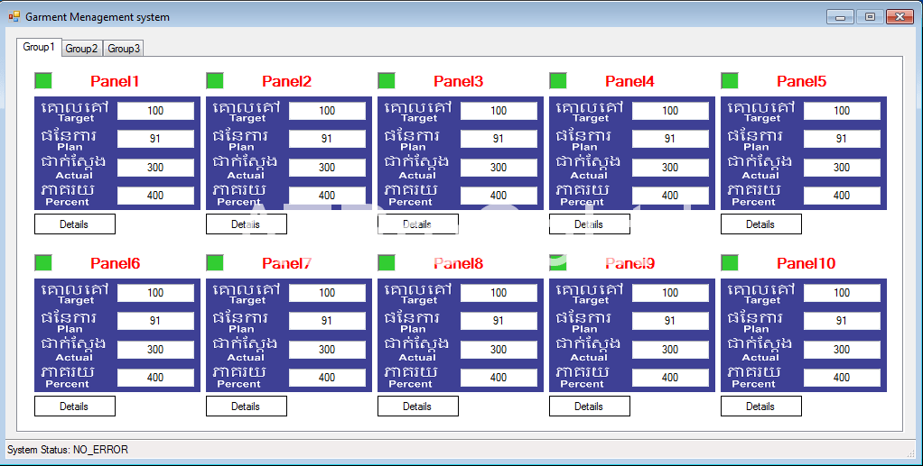Focus the Target field in Panel6
Image resolution: width=923 pixels, height=466 pixels.
pos(155,293)
